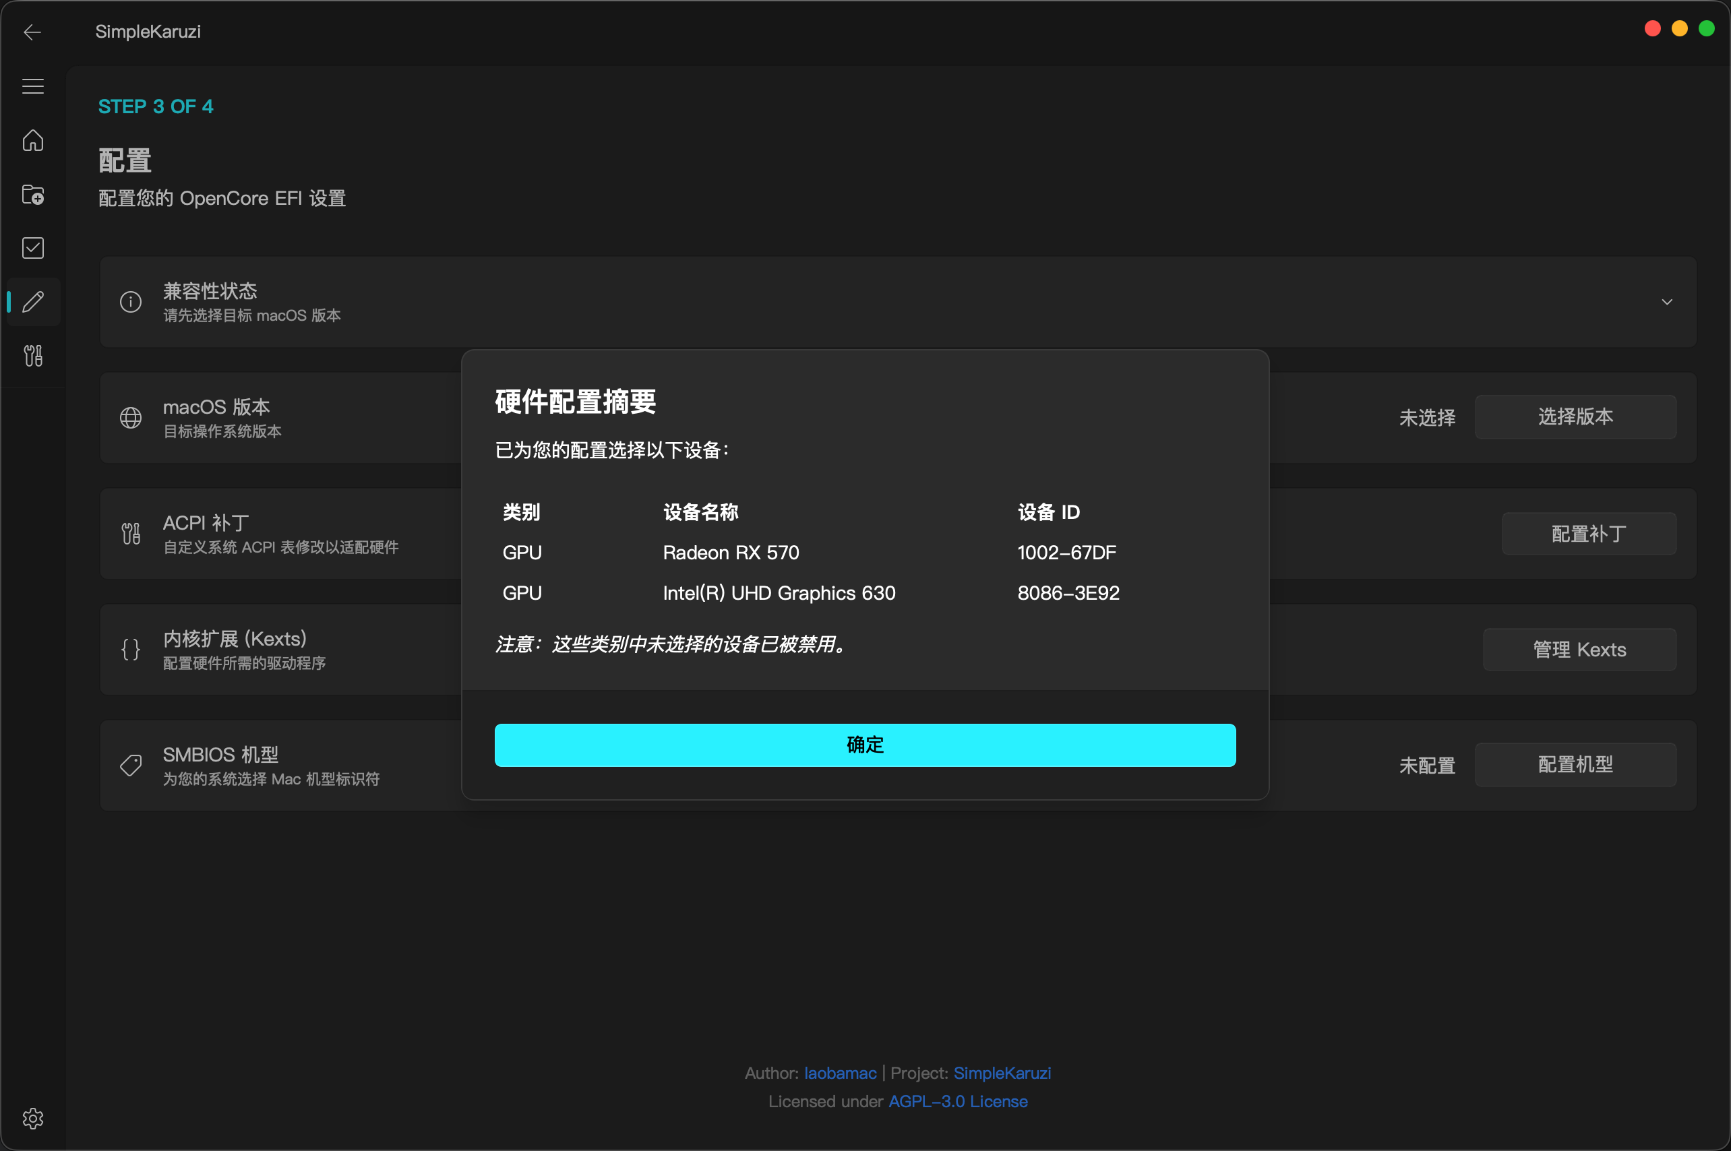The image size is (1731, 1151).
Task: Go to Home via sidebar icon
Action: click(x=33, y=140)
